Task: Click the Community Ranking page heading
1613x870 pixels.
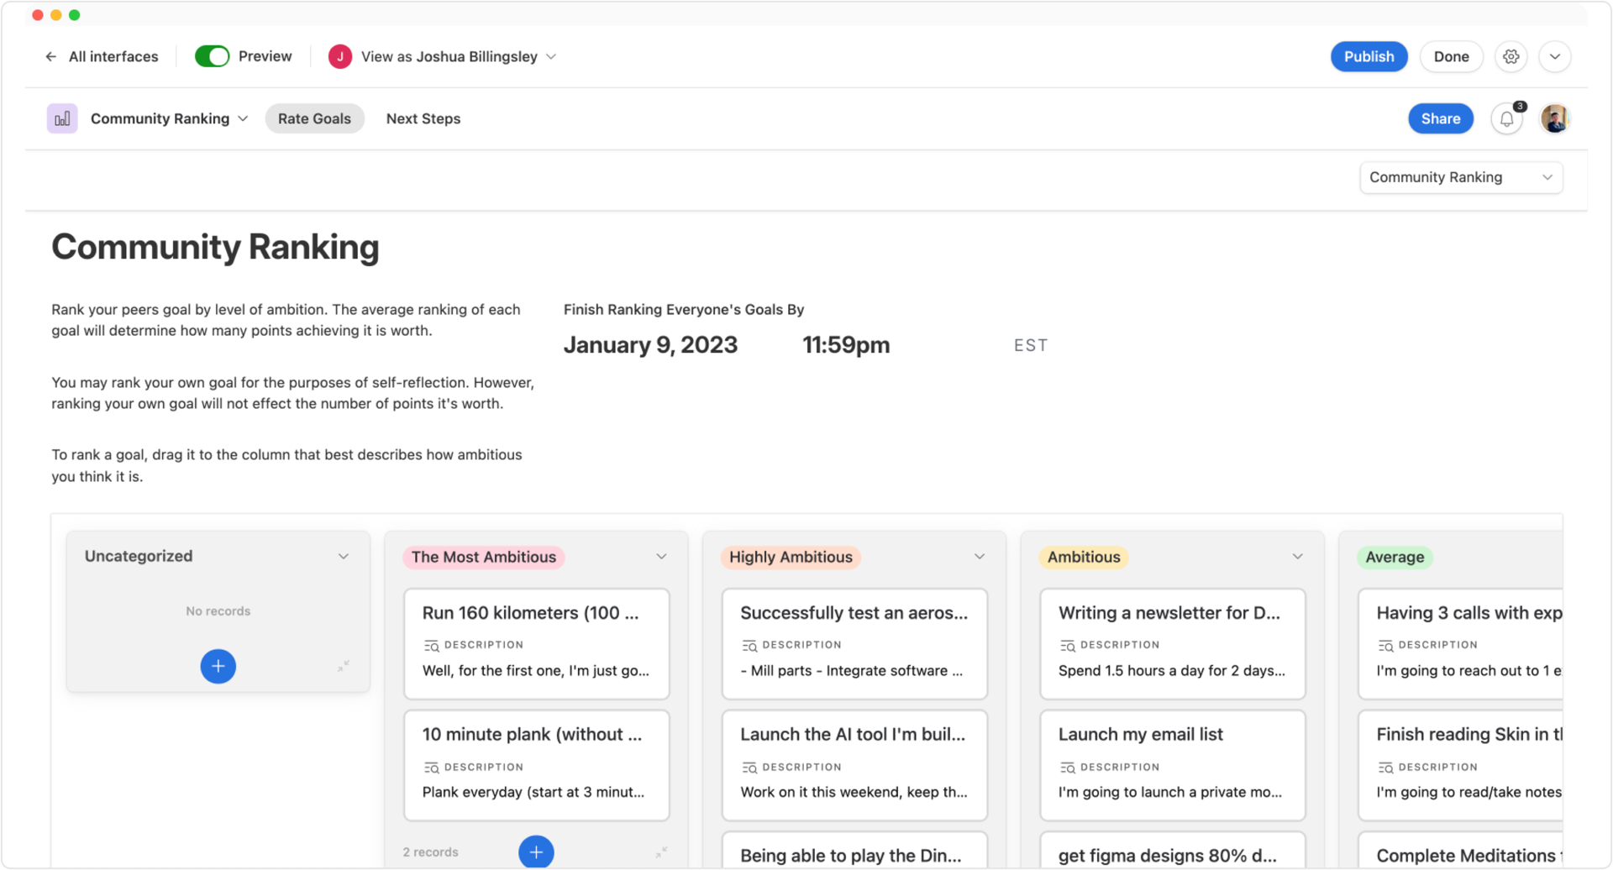Action: click(215, 247)
